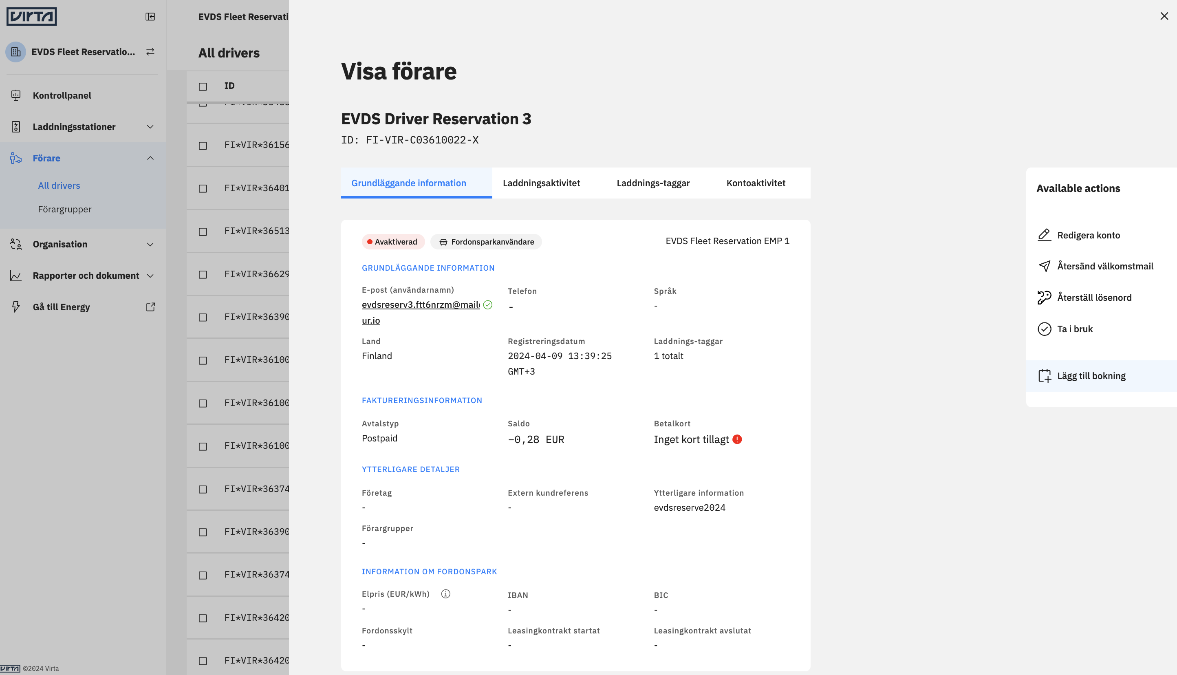The height and width of the screenshot is (675, 1177).
Task: Click the small Virta footer logo
Action: (x=10, y=668)
